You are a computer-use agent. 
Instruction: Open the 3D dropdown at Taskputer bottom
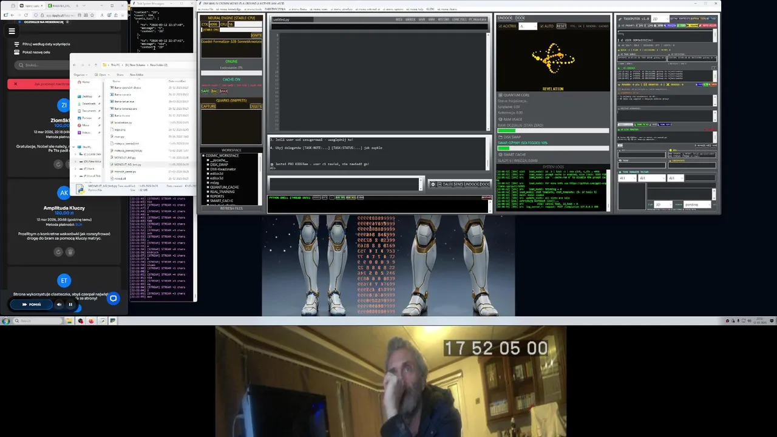(663, 205)
